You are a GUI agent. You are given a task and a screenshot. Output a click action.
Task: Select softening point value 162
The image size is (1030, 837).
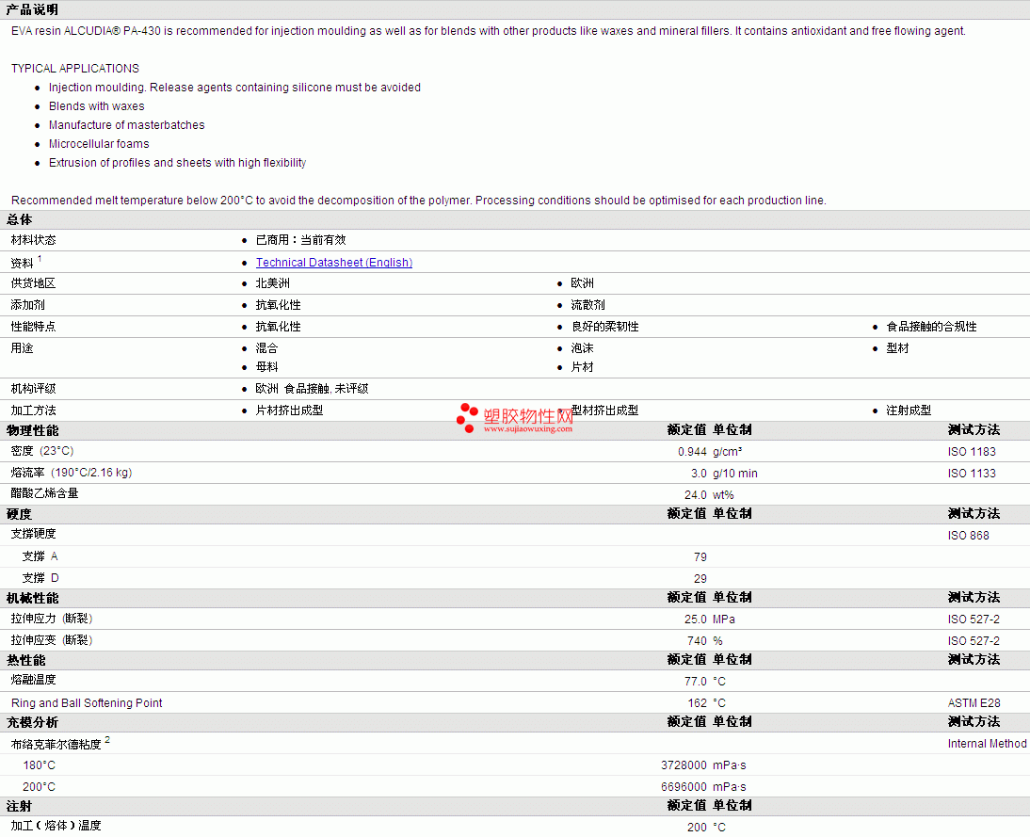coord(697,703)
